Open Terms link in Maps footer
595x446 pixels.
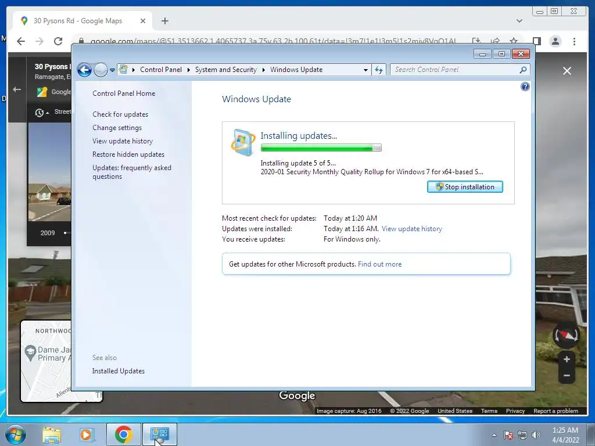point(489,411)
